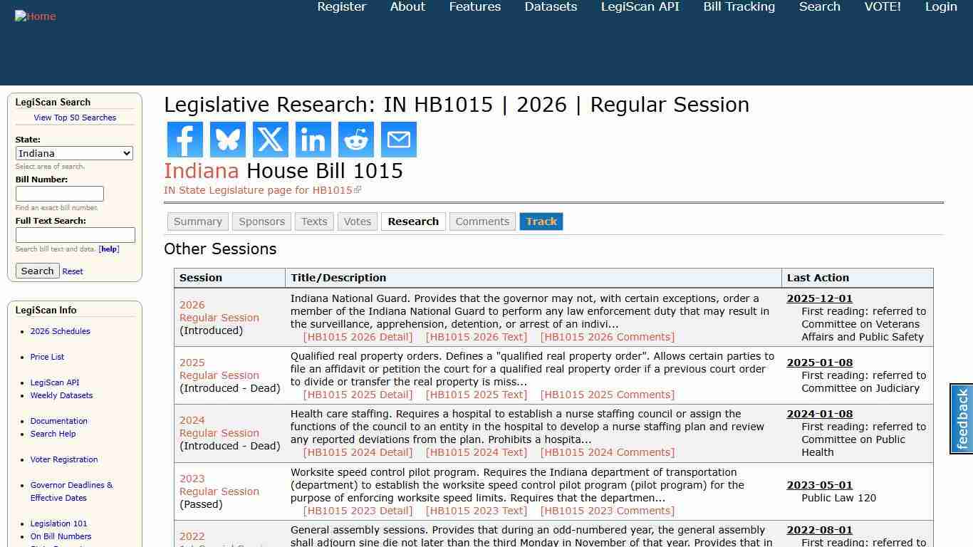
Task: Share the bill on Reddit
Action: tap(355, 140)
